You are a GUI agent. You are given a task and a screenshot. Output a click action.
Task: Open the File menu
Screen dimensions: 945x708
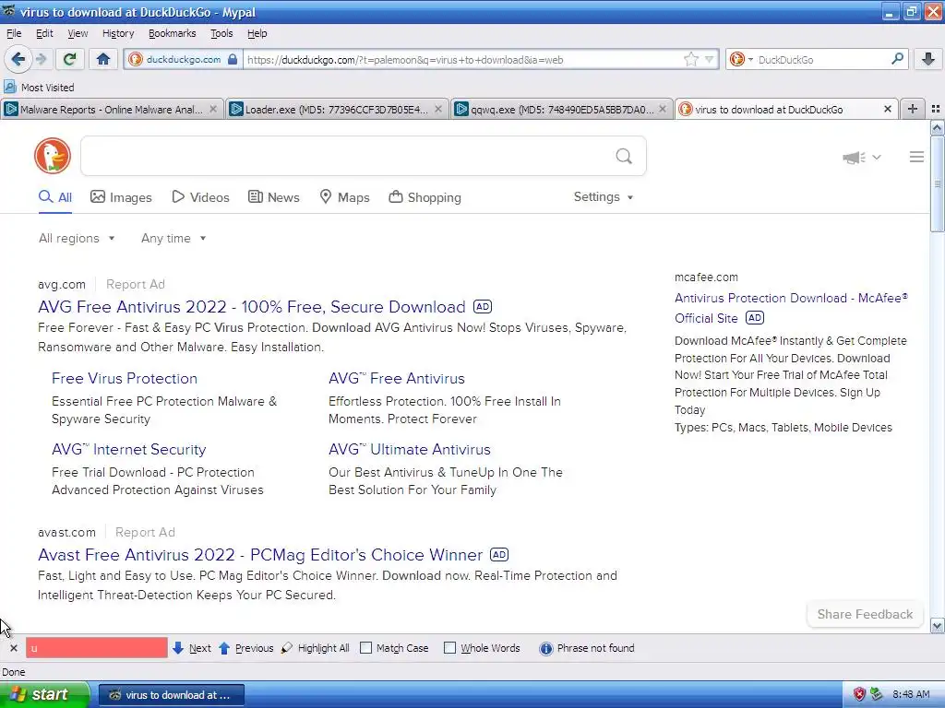click(x=14, y=34)
